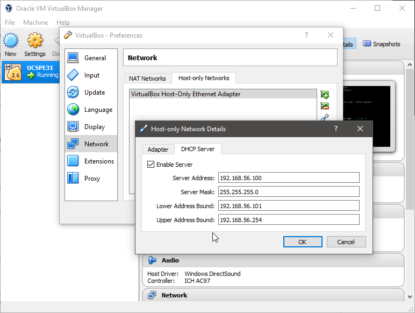
Task: Open the Help menu
Action: (63, 23)
